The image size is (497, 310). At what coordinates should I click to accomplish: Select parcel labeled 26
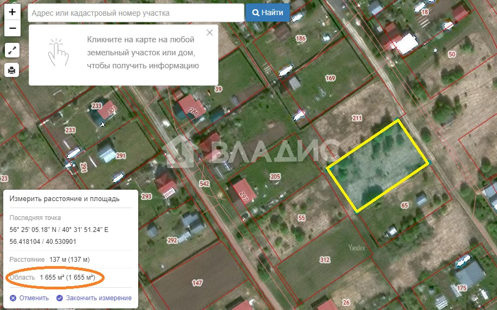346,302
